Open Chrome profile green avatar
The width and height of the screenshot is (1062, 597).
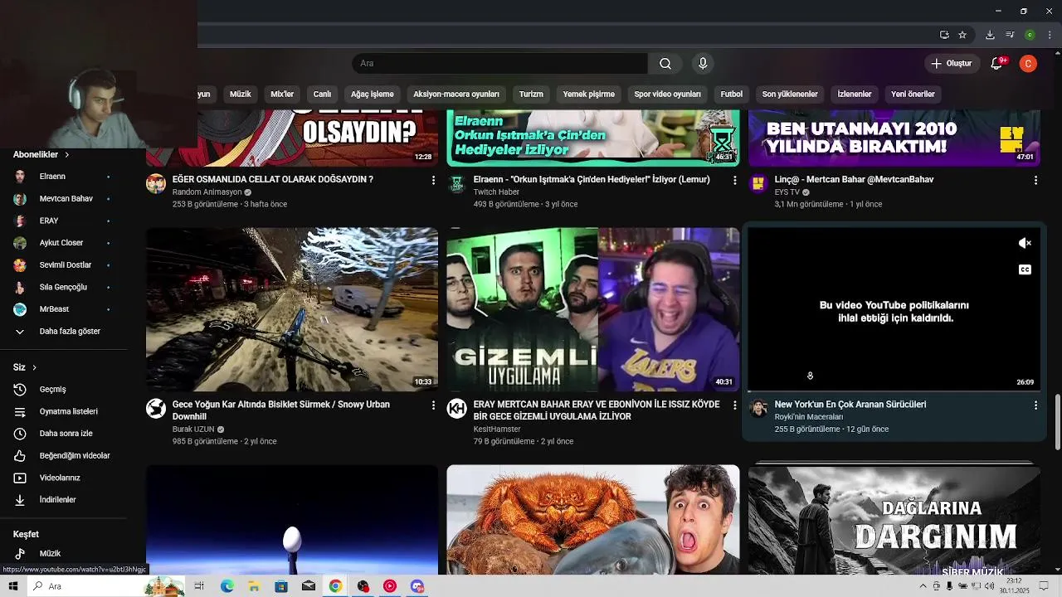pyautogui.click(x=1030, y=35)
